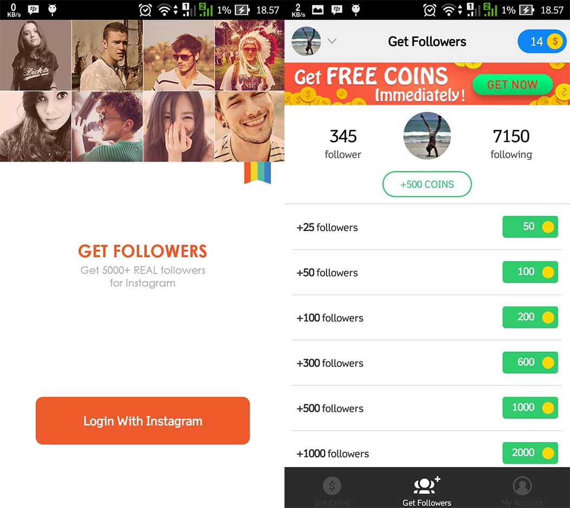The width and height of the screenshot is (570, 508).
Task: Tap the feather headdress photo thumbnail
Action: [x=249, y=55]
